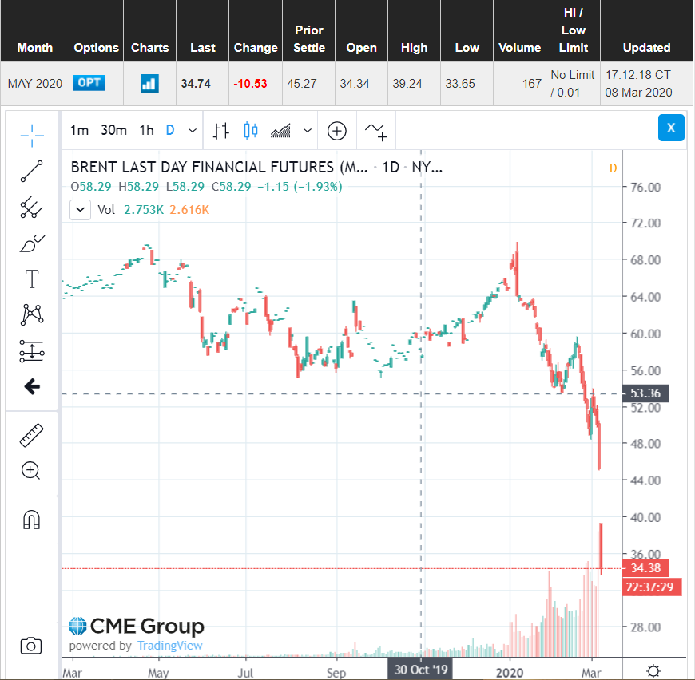Toggle magnet mode for drawings
695x680 pixels.
pyautogui.click(x=31, y=520)
